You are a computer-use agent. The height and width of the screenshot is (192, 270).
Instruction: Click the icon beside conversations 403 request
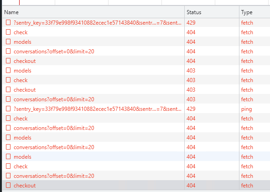coord(8,99)
